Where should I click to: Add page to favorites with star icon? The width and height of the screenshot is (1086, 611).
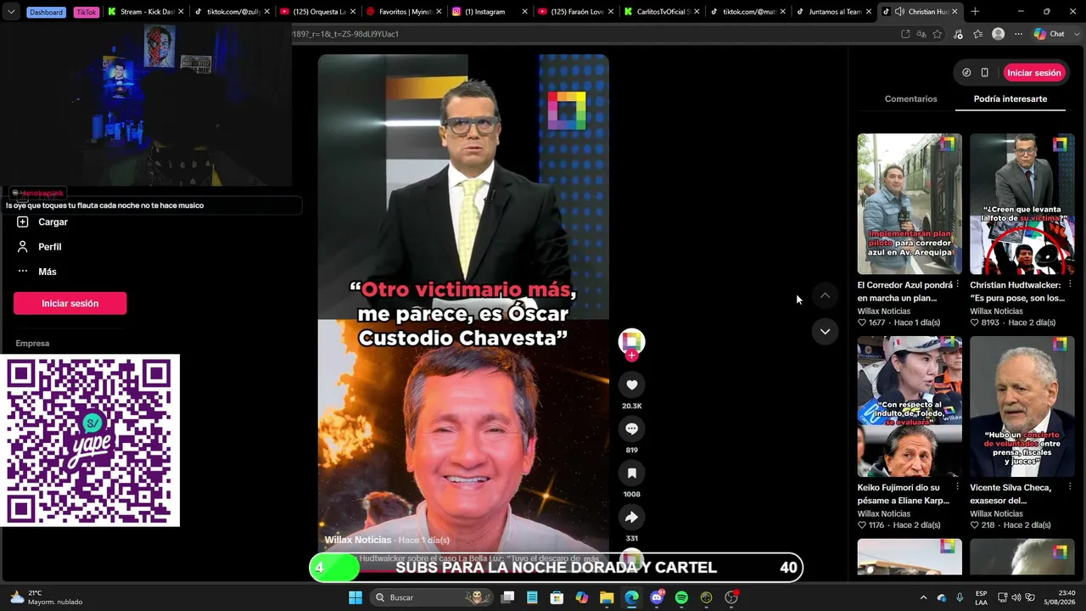coord(938,34)
